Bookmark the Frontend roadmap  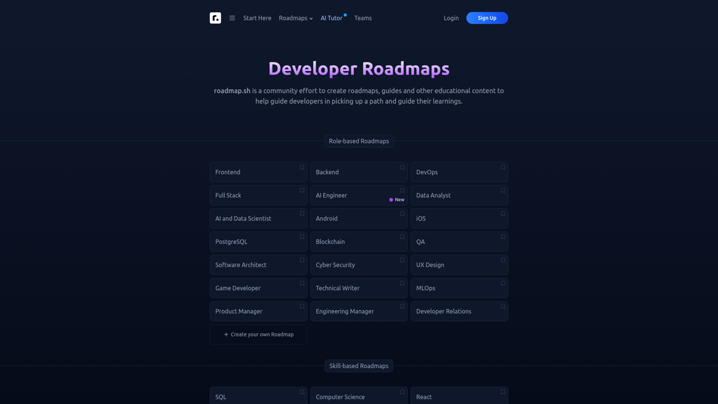pos(302,167)
